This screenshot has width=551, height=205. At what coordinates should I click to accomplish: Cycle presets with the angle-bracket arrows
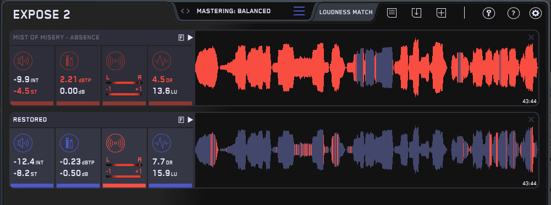185,11
